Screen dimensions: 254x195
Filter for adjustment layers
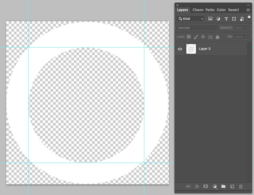218,19
